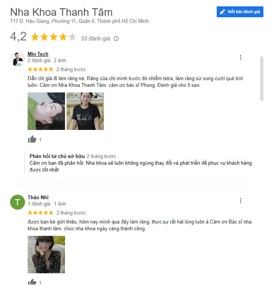275x295 pixels.
Task: Open three-dot menu on Thảo Nhi's review
Action: (x=241, y=201)
